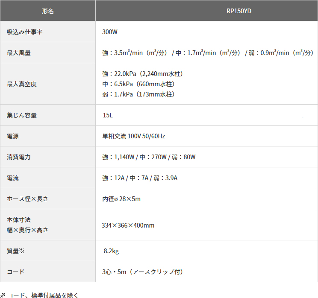Select the line '中：6.5kPa（660mm水柱）'

pyautogui.click(x=138, y=84)
